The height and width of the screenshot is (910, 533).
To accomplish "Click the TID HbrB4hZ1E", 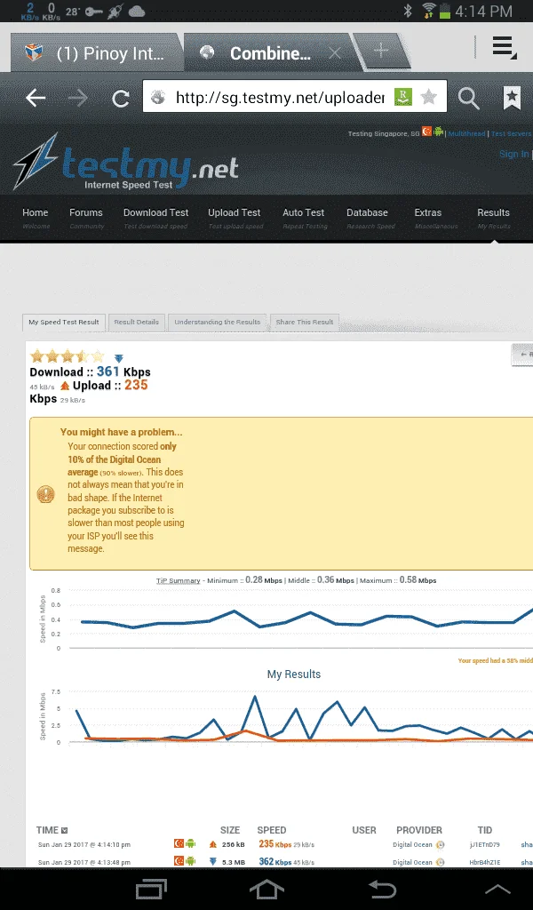I will [x=485, y=862].
